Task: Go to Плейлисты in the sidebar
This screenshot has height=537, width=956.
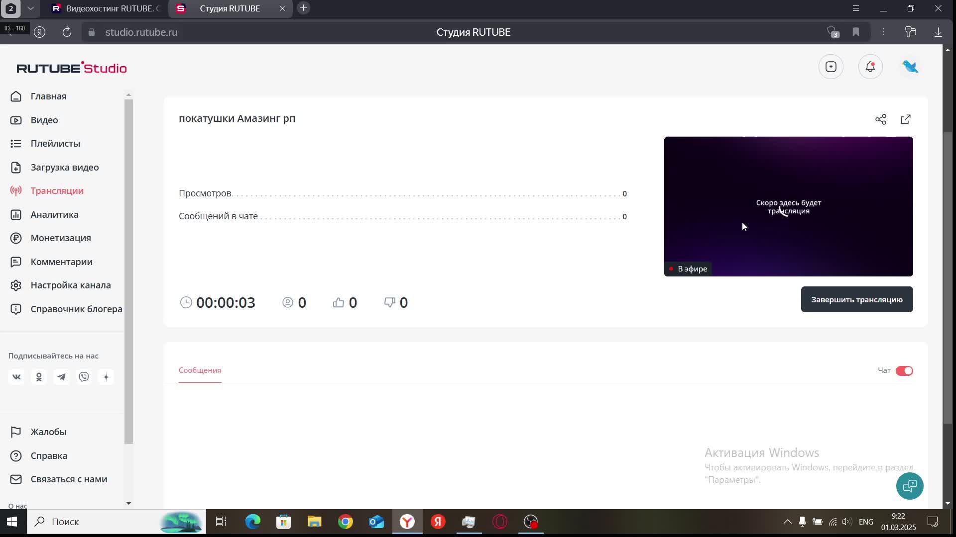Action: 55,144
